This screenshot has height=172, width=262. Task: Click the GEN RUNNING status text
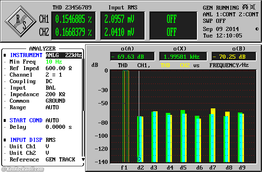pyautogui.click(x=221, y=8)
